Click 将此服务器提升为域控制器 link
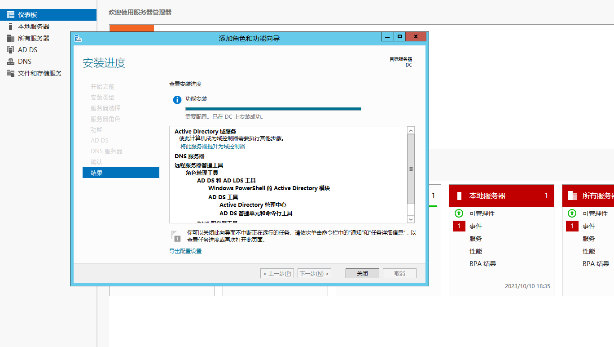The image size is (614, 347). pyautogui.click(x=213, y=147)
